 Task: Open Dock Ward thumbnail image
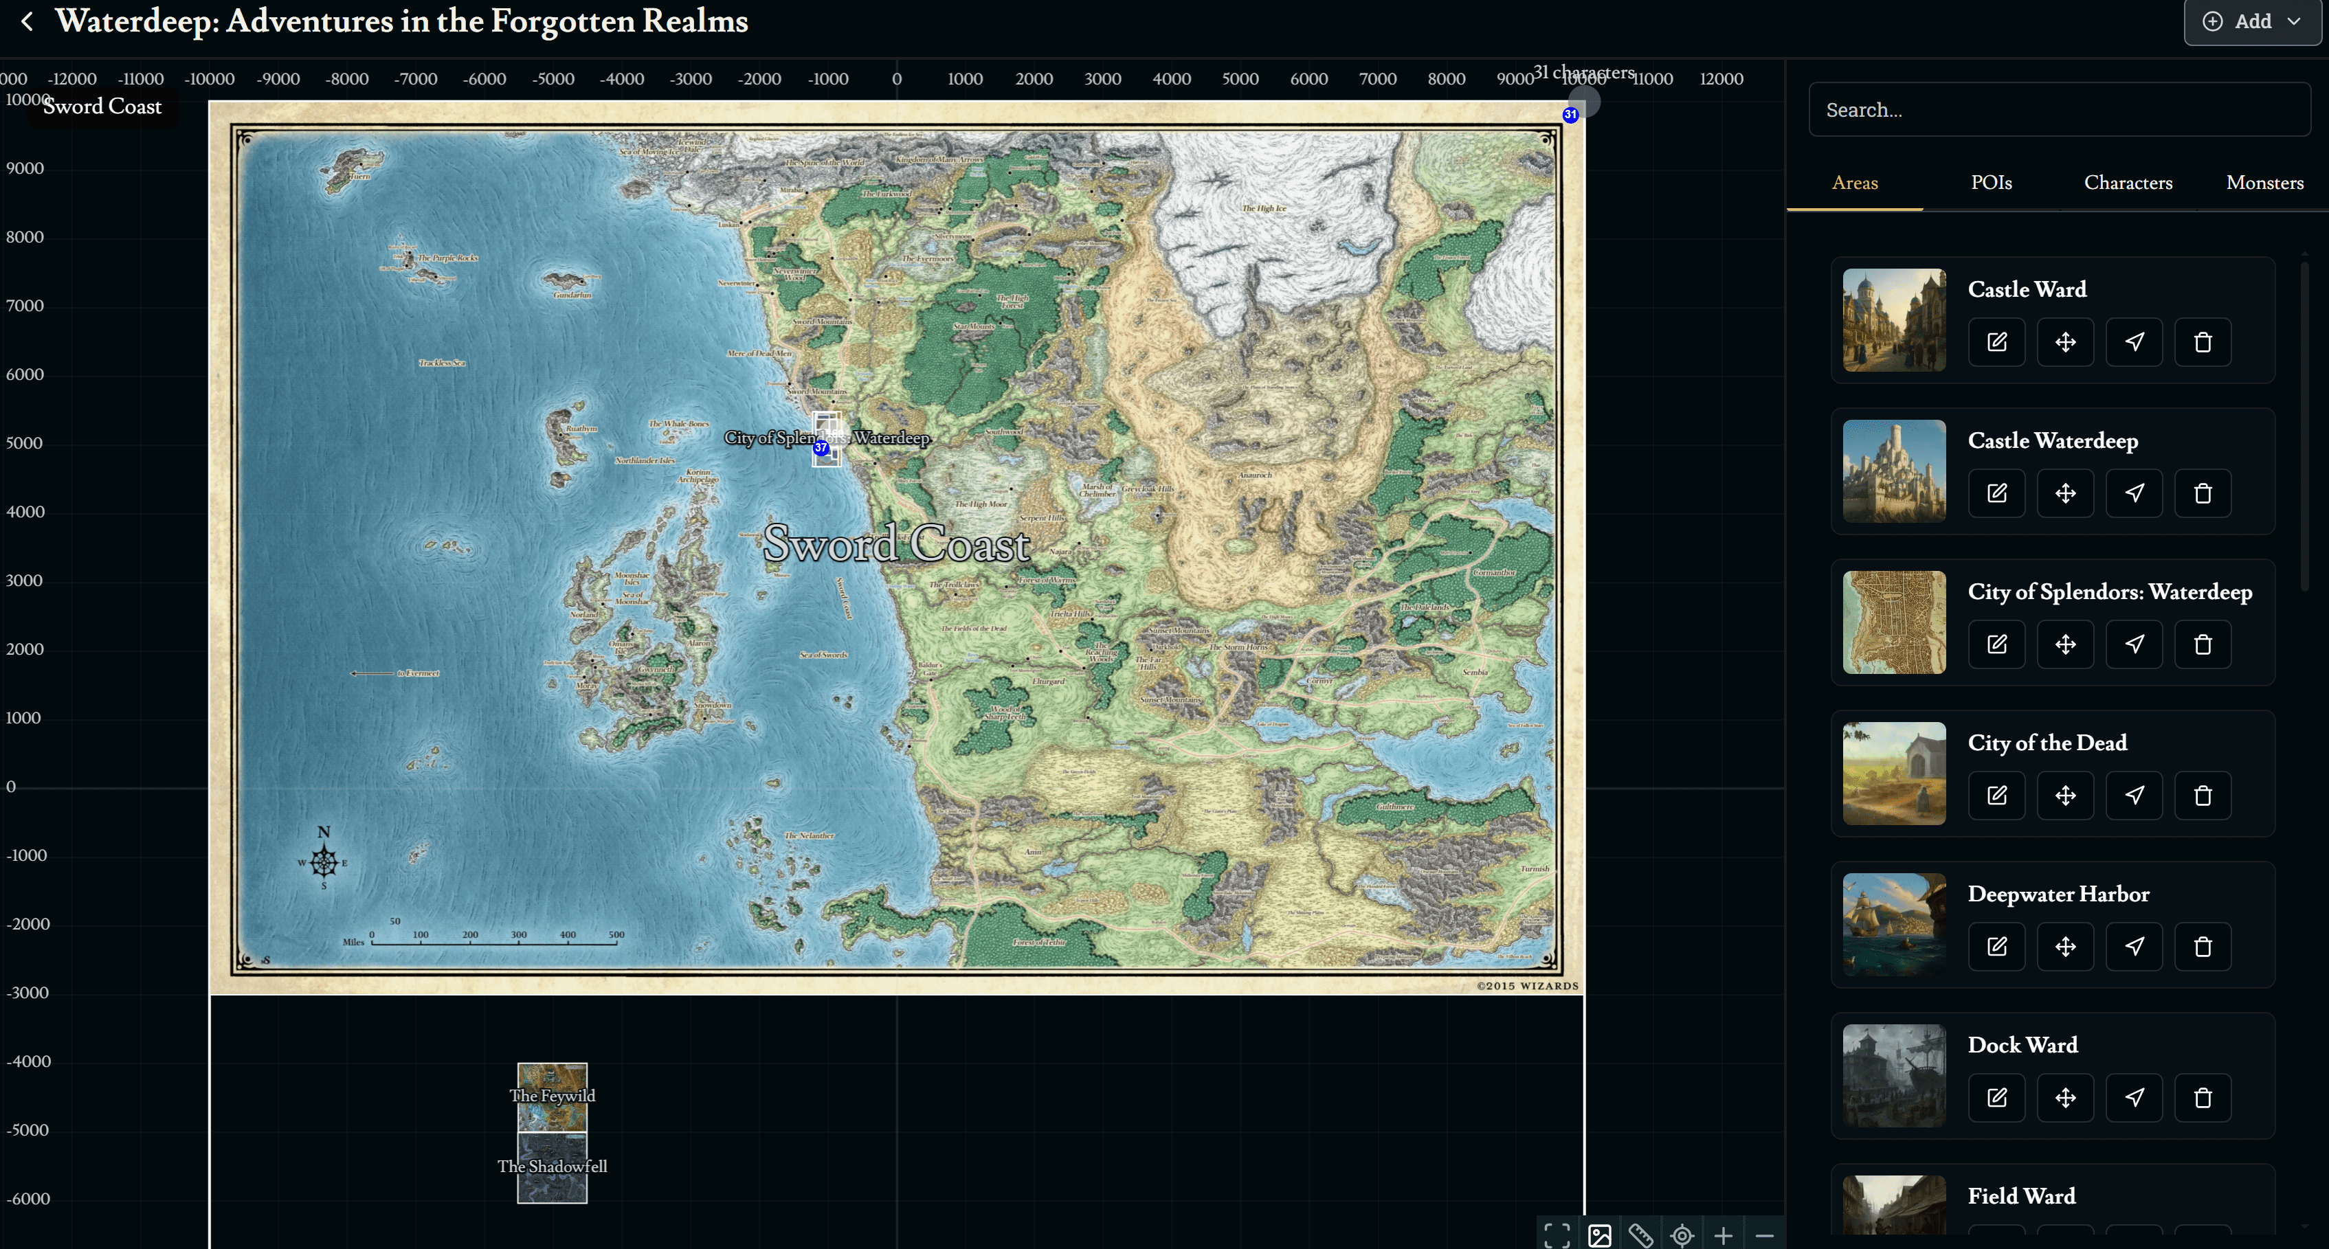pos(1894,1075)
